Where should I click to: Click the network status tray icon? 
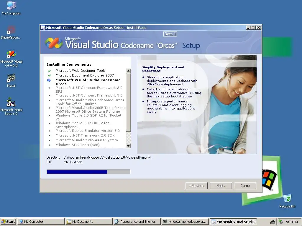[x=281, y=222]
